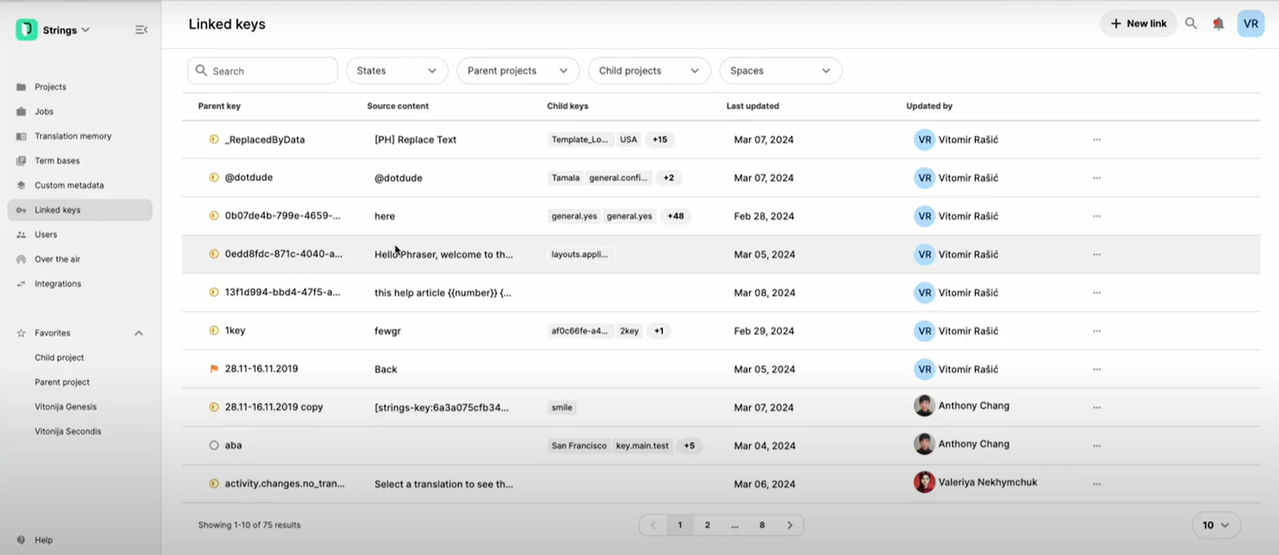Open the VR user avatar menu

[1250, 24]
